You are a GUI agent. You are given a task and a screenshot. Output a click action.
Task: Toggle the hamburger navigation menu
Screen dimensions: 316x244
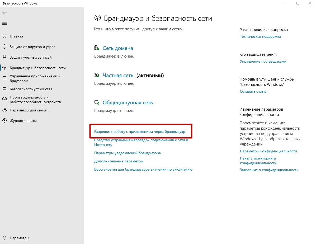click(x=4, y=23)
